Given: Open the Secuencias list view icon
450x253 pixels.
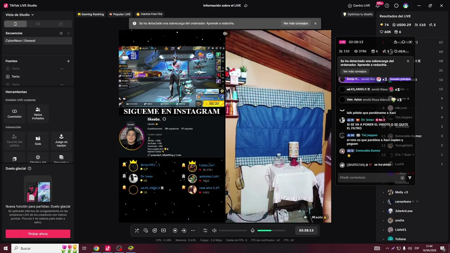Looking at the screenshot, I should 61,33.
